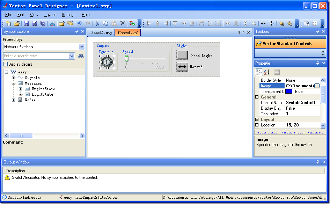Viewport: 330px width, 204px height.
Task: Click the Symbol Explorer horizontal scrollbar thumb
Action: pyautogui.click(x=21, y=136)
